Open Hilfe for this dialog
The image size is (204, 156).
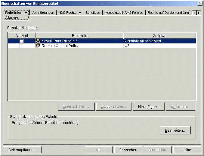pos(187,150)
